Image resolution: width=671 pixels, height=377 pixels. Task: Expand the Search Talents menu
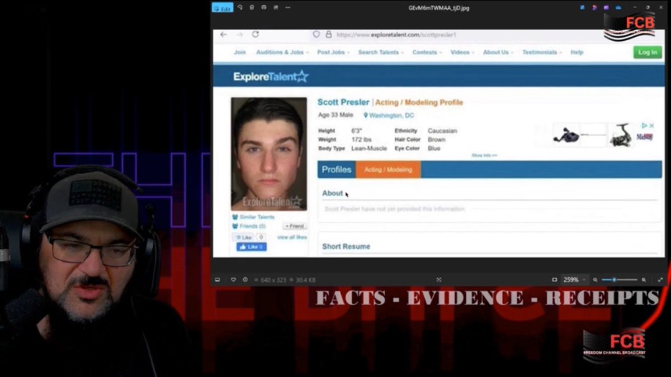pos(381,52)
